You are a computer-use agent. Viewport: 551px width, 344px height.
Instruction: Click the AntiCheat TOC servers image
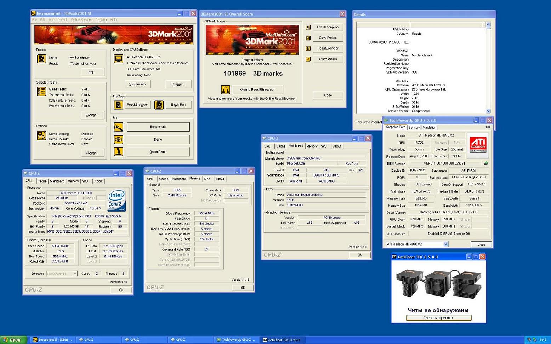click(x=438, y=284)
